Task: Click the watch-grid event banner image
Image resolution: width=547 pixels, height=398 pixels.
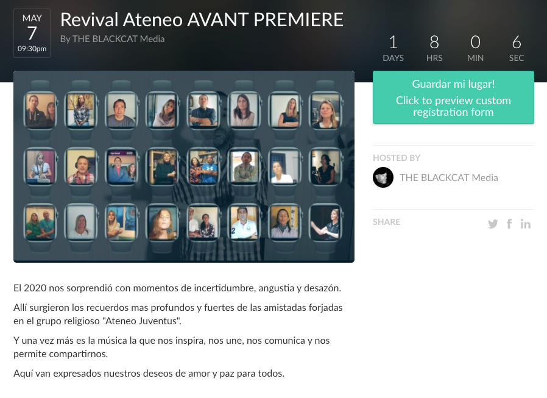Action: pyautogui.click(x=184, y=166)
